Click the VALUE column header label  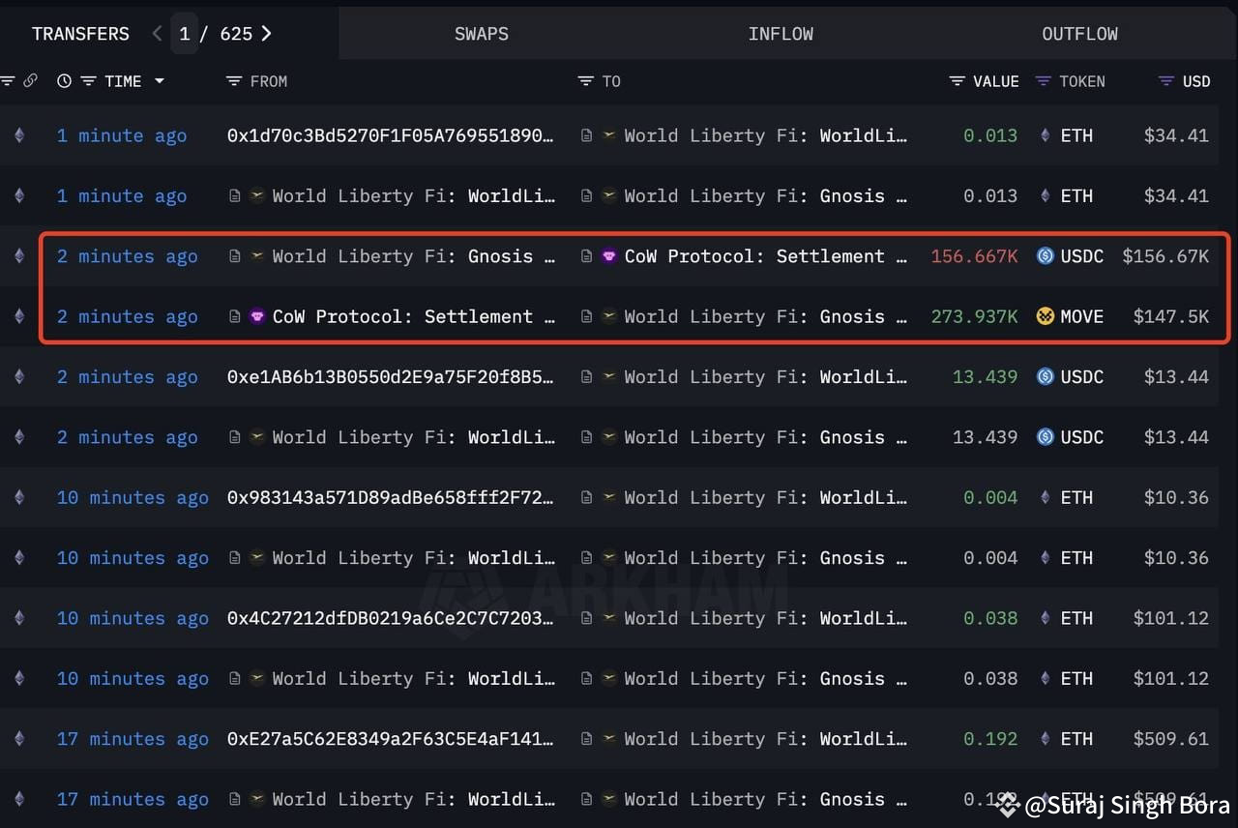point(996,81)
